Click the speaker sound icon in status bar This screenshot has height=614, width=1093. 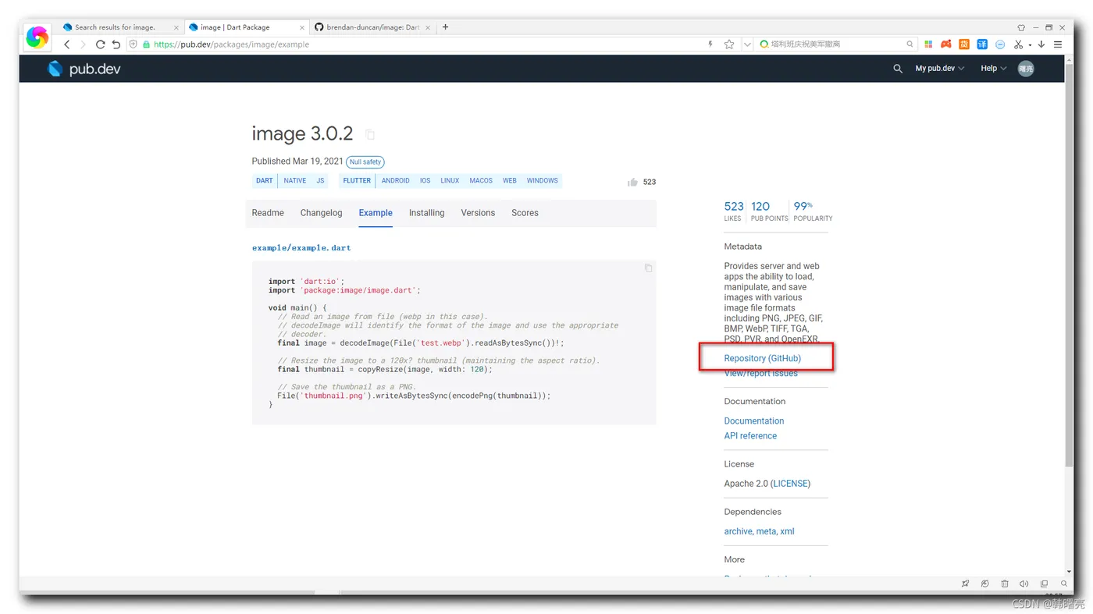coord(1024,584)
